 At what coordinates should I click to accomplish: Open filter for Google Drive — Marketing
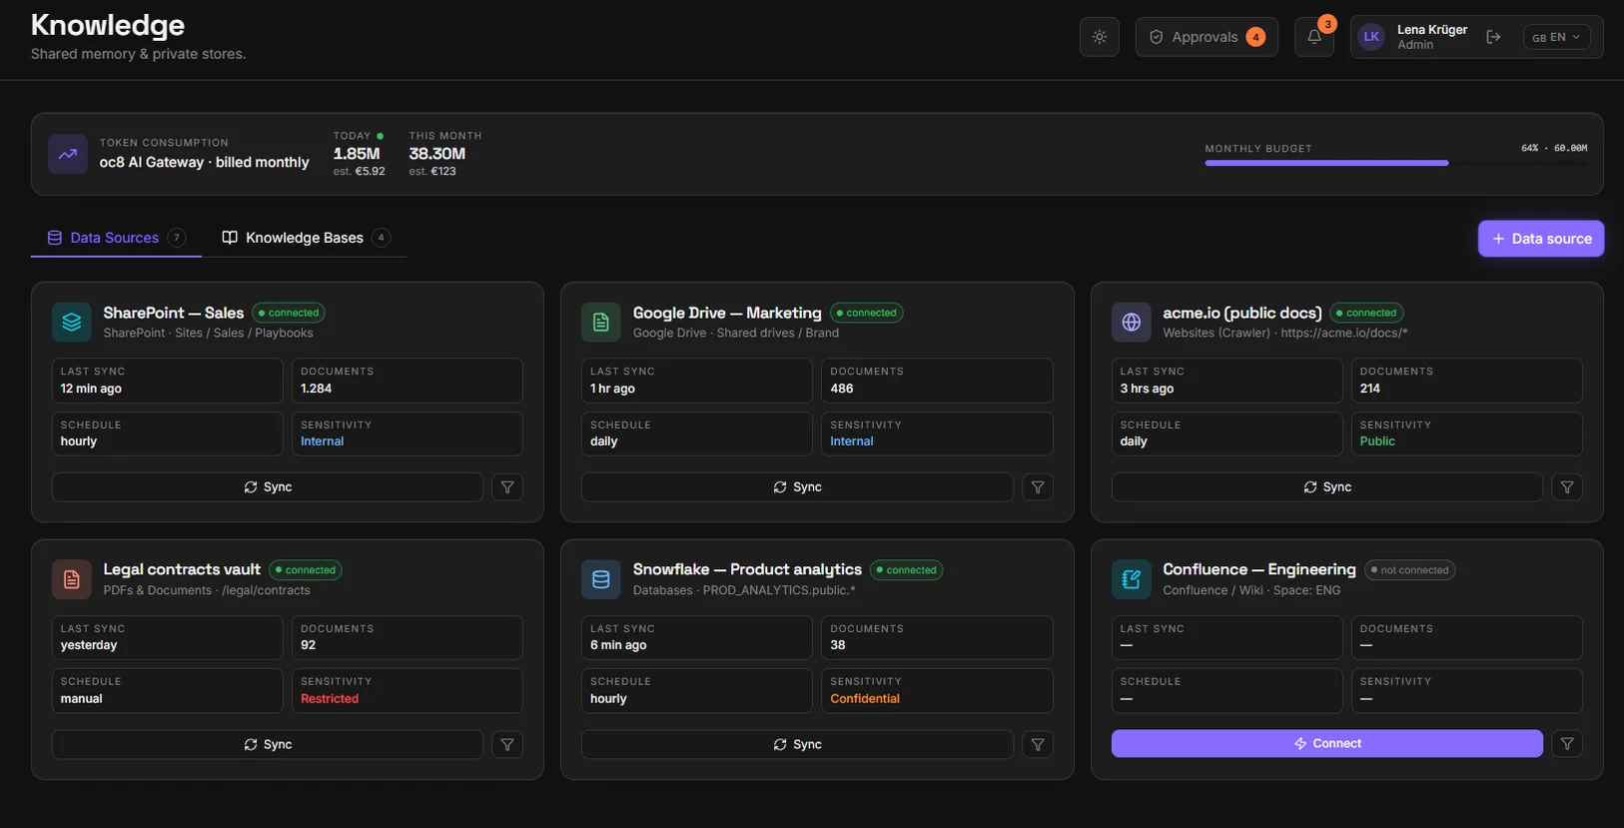pyautogui.click(x=1038, y=487)
